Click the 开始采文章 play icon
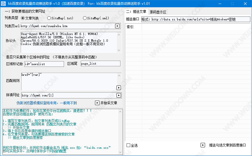 pyautogui.click(x=97, y=103)
